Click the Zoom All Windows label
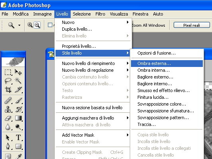Image resolution: width=212 pixels, height=159 pixels. click(149, 26)
